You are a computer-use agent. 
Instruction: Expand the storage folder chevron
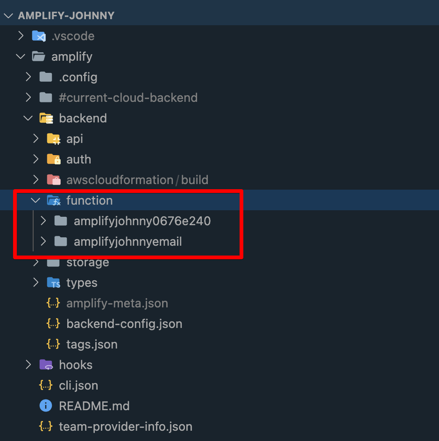(36, 263)
